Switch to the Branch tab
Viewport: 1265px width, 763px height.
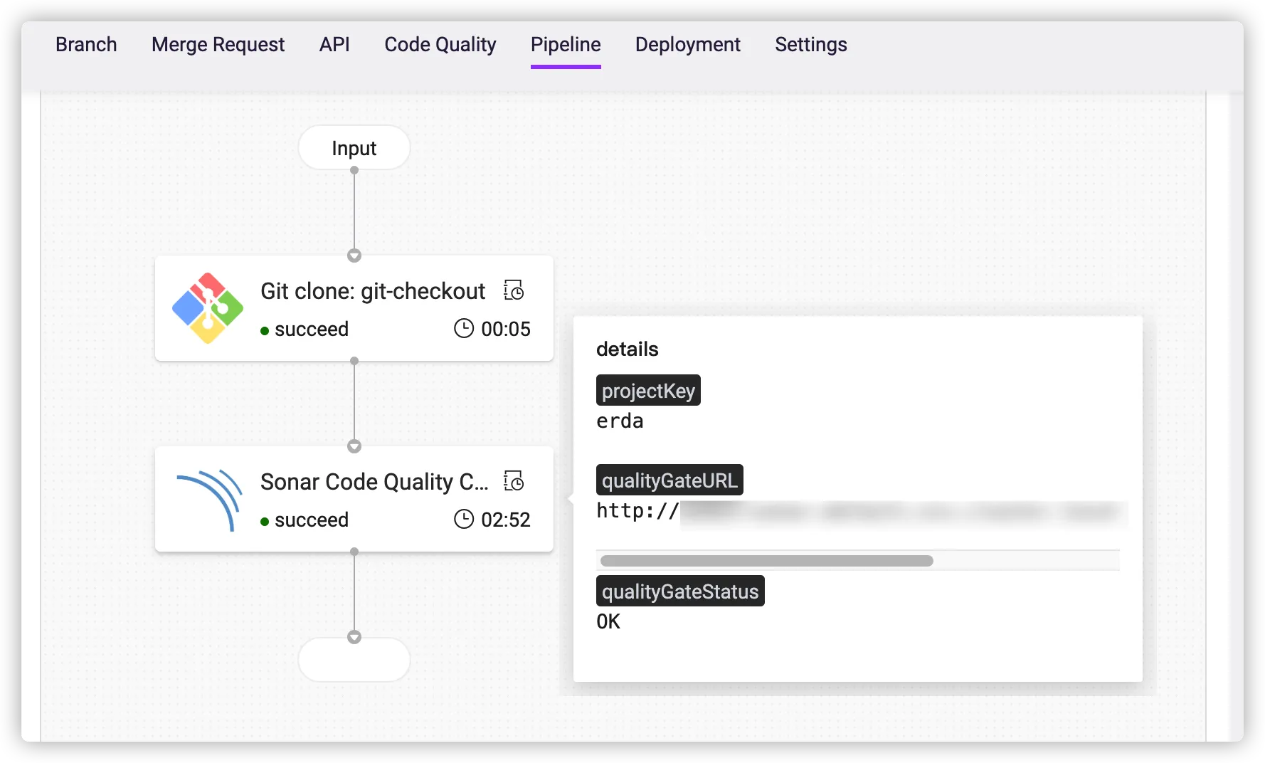coord(86,45)
